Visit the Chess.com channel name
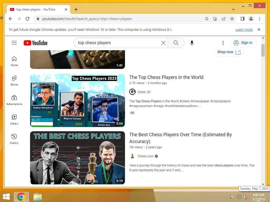 (145, 156)
